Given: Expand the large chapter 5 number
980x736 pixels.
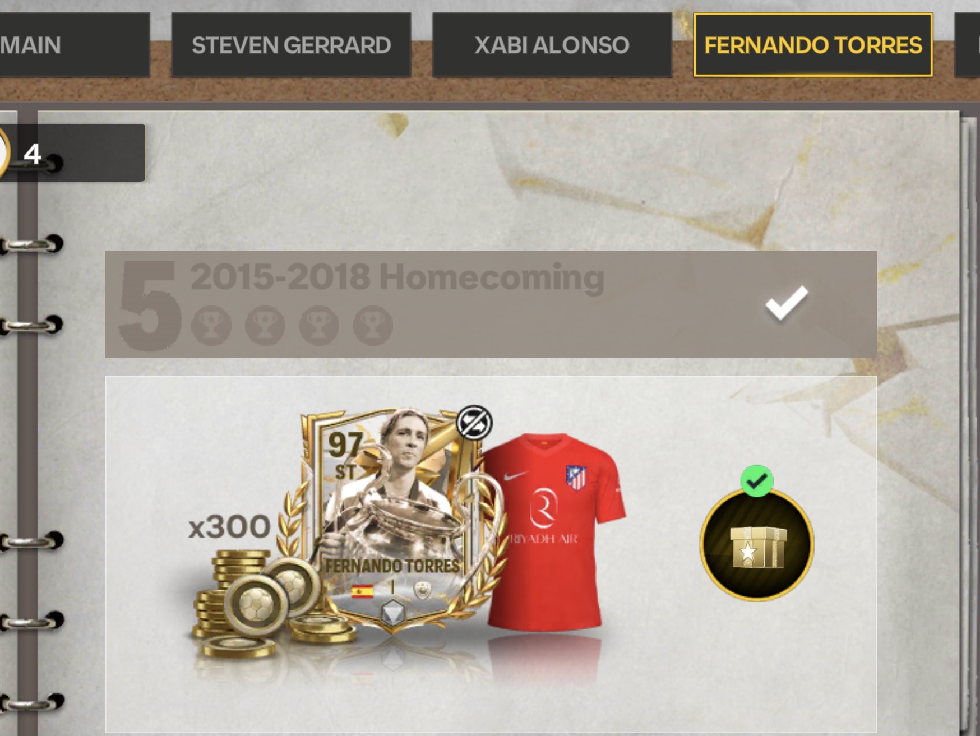Looking at the screenshot, I should click(149, 305).
